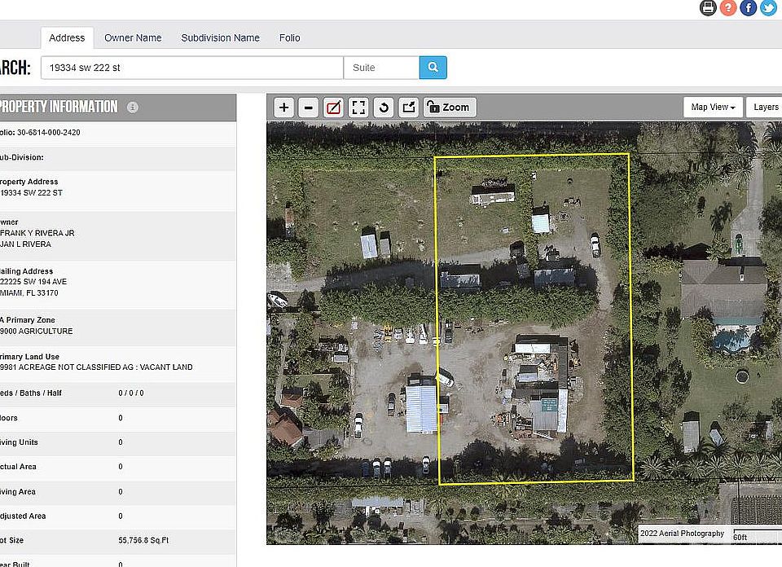
Task: Share via Twitter bird icon
Action: pos(768,8)
